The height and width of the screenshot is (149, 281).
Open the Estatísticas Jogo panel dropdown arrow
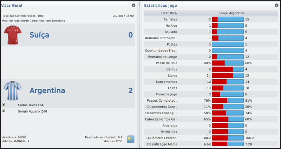click(x=276, y=6)
